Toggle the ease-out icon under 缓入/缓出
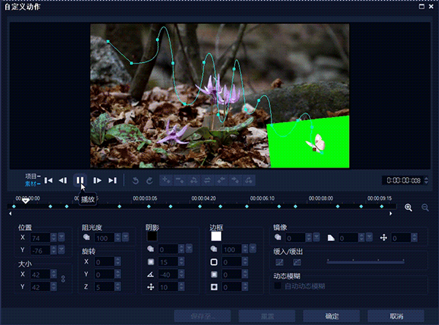This screenshot has height=325, width=439. click(297, 262)
